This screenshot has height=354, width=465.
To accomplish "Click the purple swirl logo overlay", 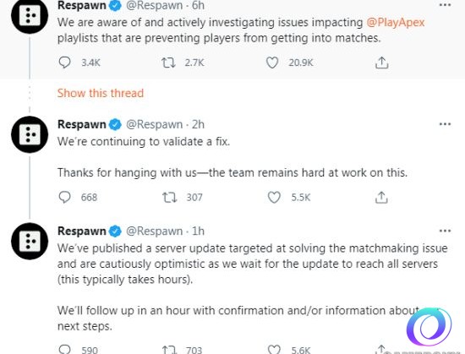I will pyautogui.click(x=429, y=327).
